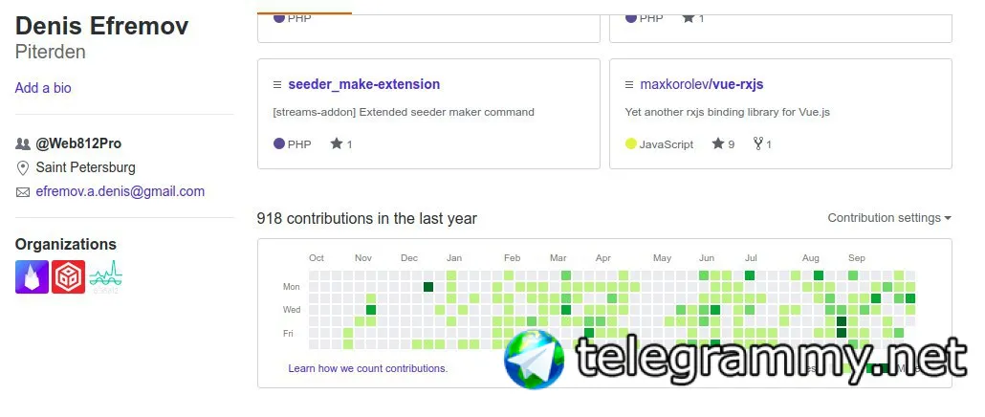Select the dark green Monday cell in December

428,287
